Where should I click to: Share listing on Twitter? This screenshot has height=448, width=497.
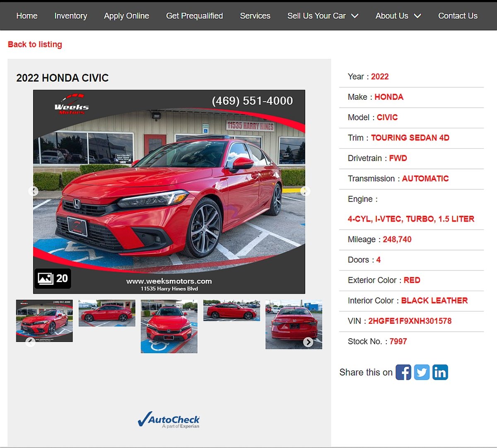422,372
